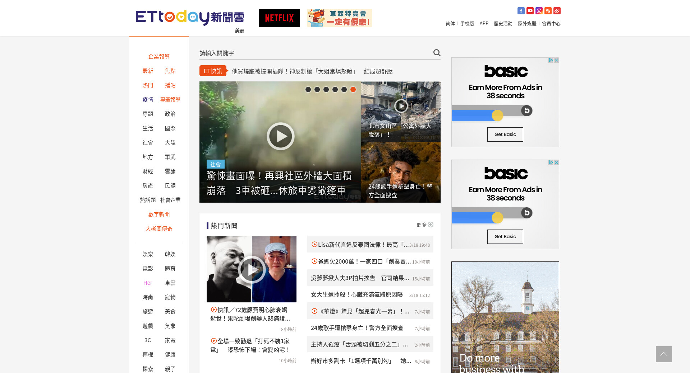Open the 驚悚畫面曝 main headline
The height and width of the screenshot is (373, 690).
tap(279, 183)
